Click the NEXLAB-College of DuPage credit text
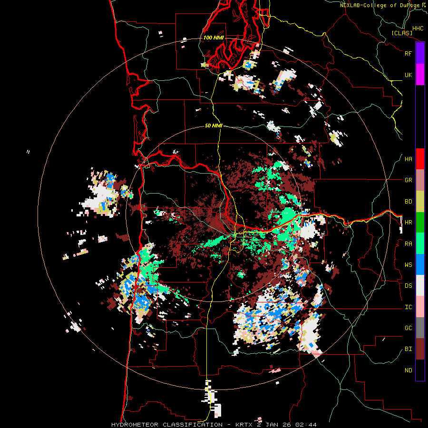 [379, 5]
